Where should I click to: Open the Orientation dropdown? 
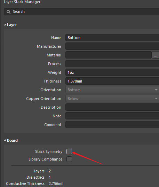(x=112, y=90)
